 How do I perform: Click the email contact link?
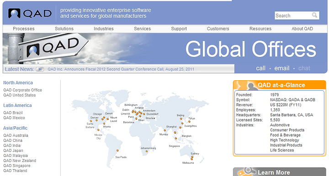[x=282, y=68]
